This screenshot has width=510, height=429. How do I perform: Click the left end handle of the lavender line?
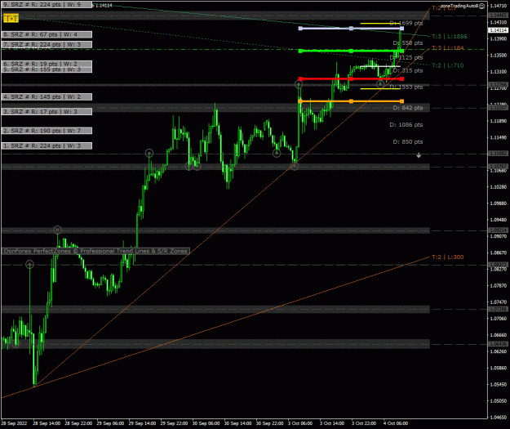click(300, 29)
